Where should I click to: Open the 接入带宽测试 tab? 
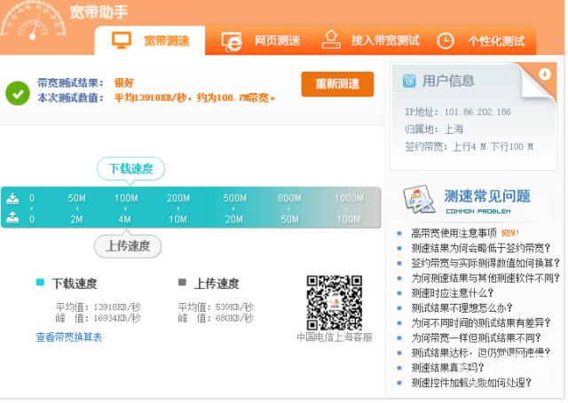tap(370, 40)
